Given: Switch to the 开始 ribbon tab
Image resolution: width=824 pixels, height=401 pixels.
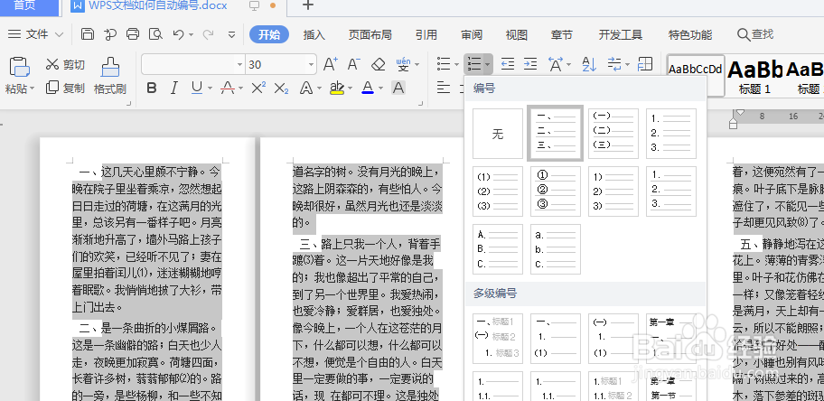Looking at the screenshot, I should (269, 34).
